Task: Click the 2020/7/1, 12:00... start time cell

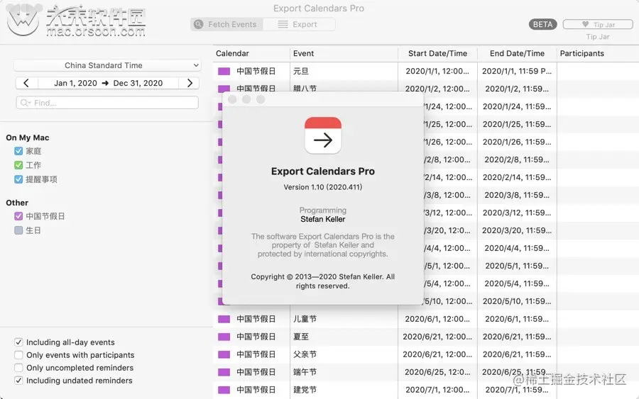Action: [437, 390]
